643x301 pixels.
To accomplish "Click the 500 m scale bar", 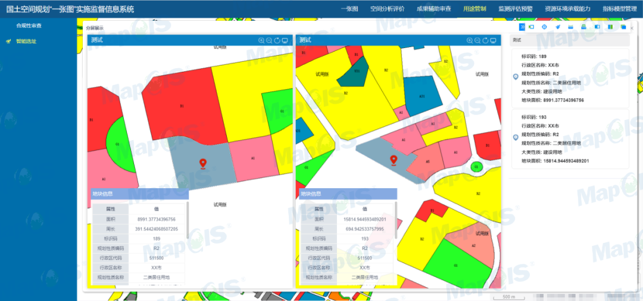I will pyautogui.click(x=508, y=297).
